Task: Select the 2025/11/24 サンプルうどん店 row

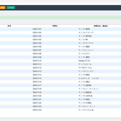Action: [x=60, y=110]
